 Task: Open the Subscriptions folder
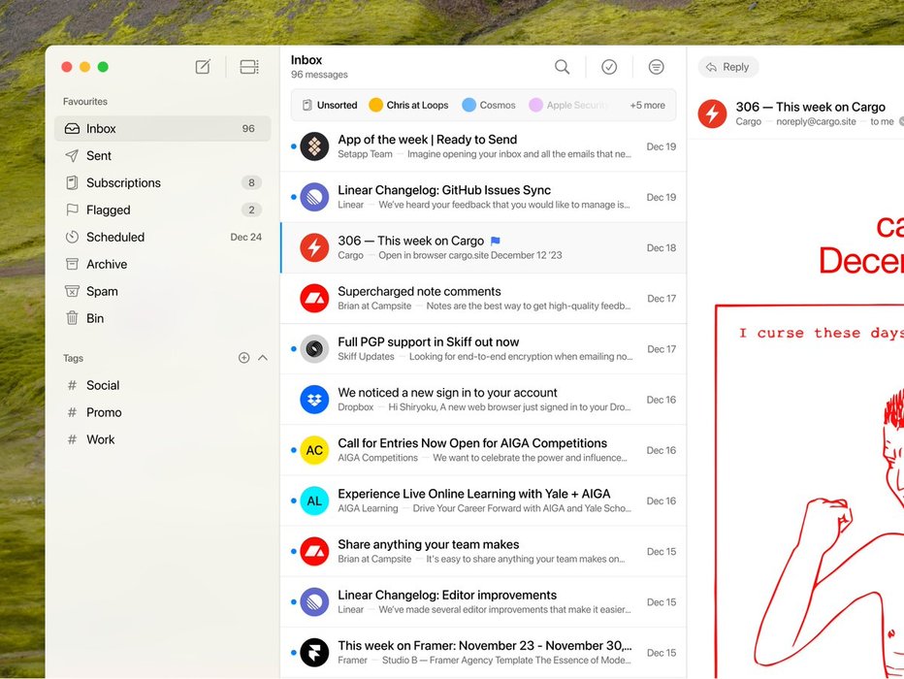(x=163, y=182)
